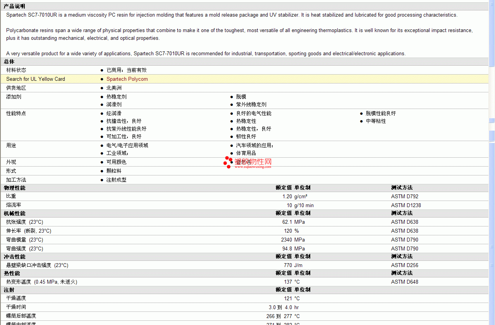Image resolution: width=495 pixels, height=325 pixels.
Task: Click the 冲击性能 section header
Action: tap(15, 256)
